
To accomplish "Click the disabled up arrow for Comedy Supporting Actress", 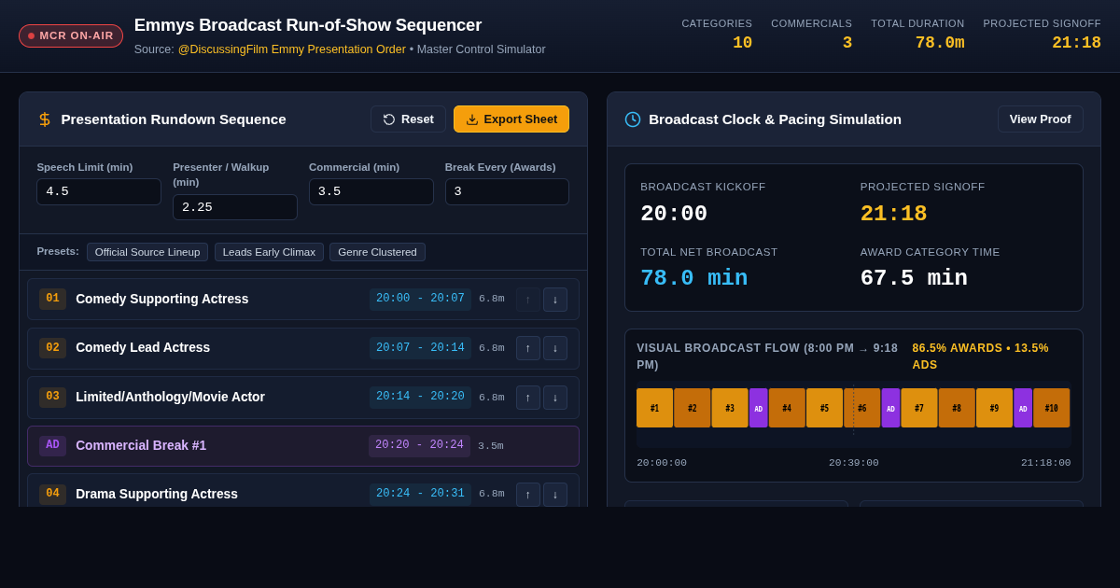I will (x=528, y=300).
